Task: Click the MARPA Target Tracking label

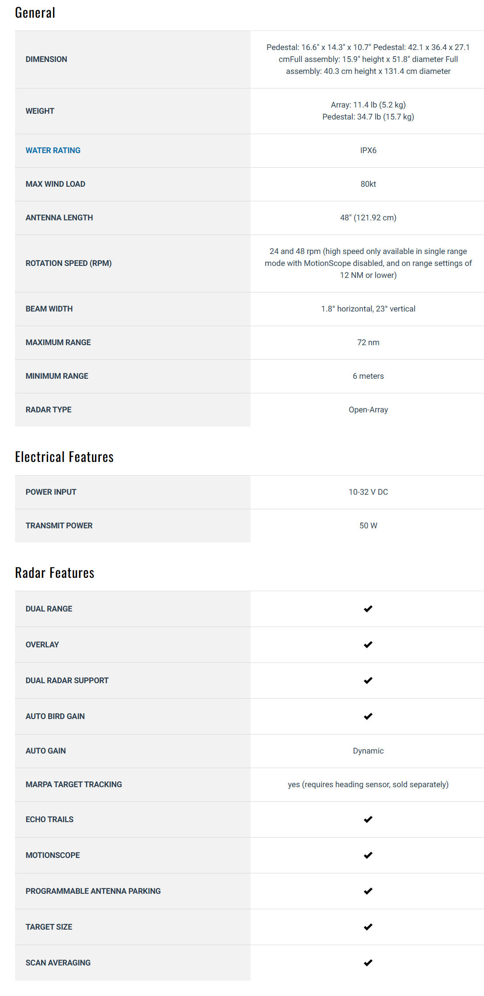Action: point(74,784)
